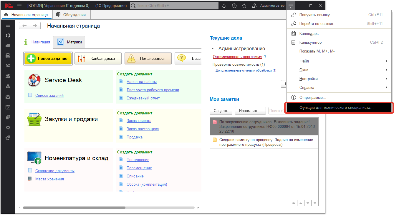Click the Новое задание button
This screenshot has width=394, height=215.
pyautogui.click(x=48, y=58)
